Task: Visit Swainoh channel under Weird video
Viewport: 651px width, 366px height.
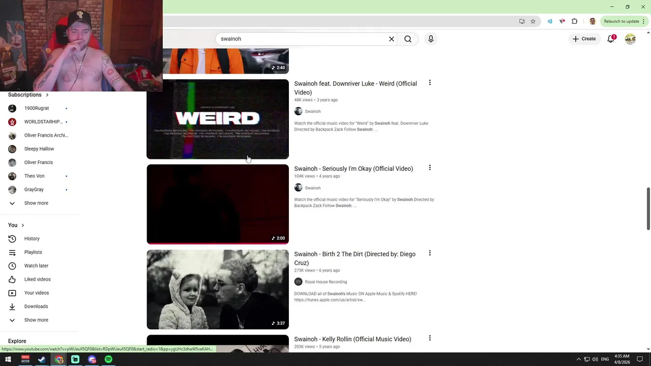Action: (313, 111)
